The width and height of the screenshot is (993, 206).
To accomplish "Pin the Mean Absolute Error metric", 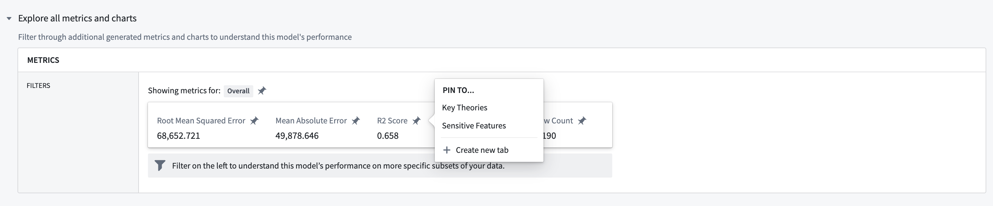I will point(355,121).
